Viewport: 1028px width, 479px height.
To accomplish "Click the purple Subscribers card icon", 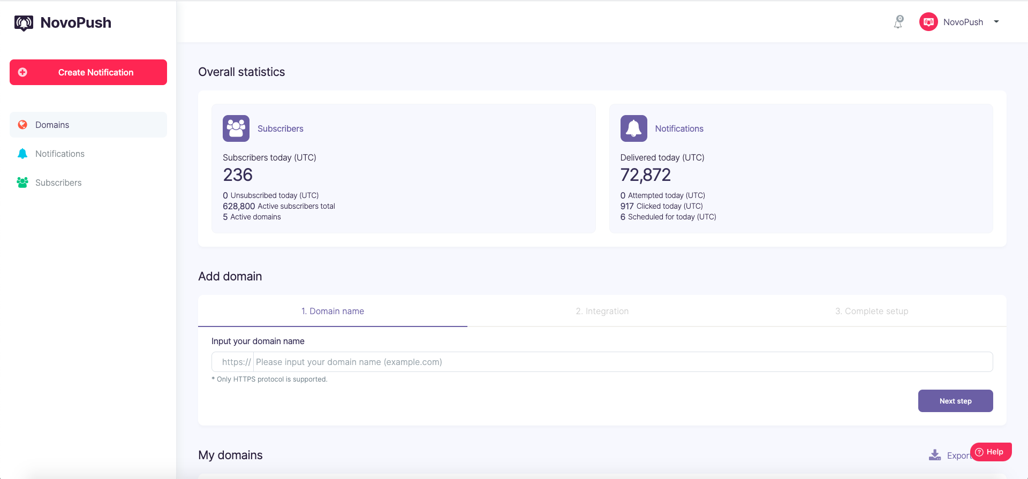I will point(236,128).
